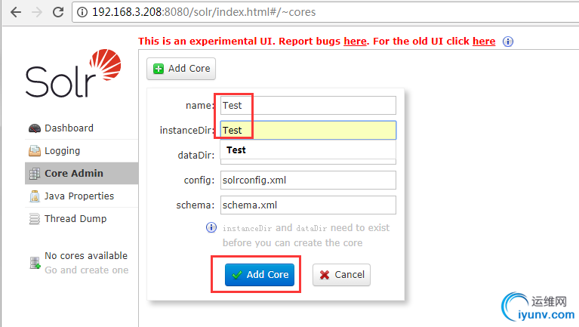Cancel the add core dialog
Screen dimensions: 579x327
pyautogui.click(x=341, y=275)
